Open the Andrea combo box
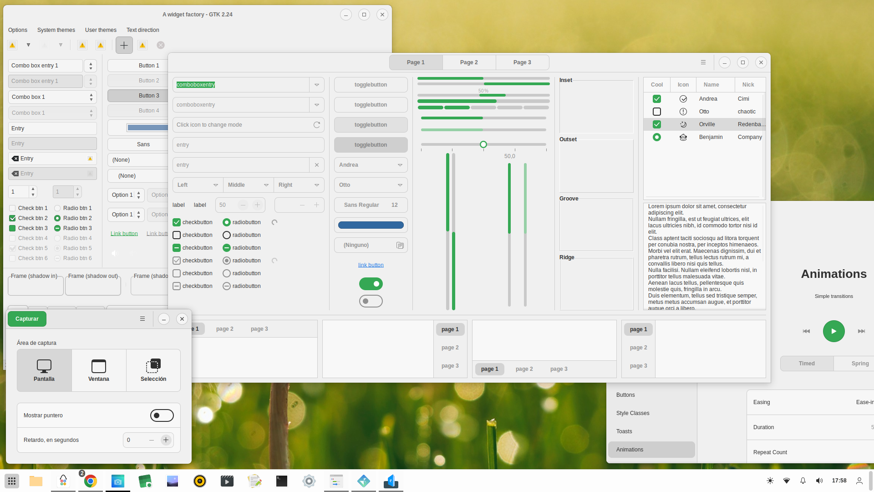 tap(371, 165)
